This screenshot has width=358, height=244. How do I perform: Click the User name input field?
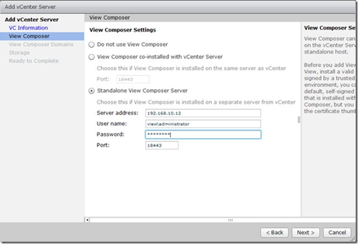[x=203, y=124]
